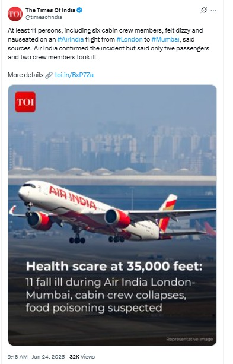This screenshot has width=233, height=364.
Task: Click the red TOI logo on the image
Action: (25, 102)
